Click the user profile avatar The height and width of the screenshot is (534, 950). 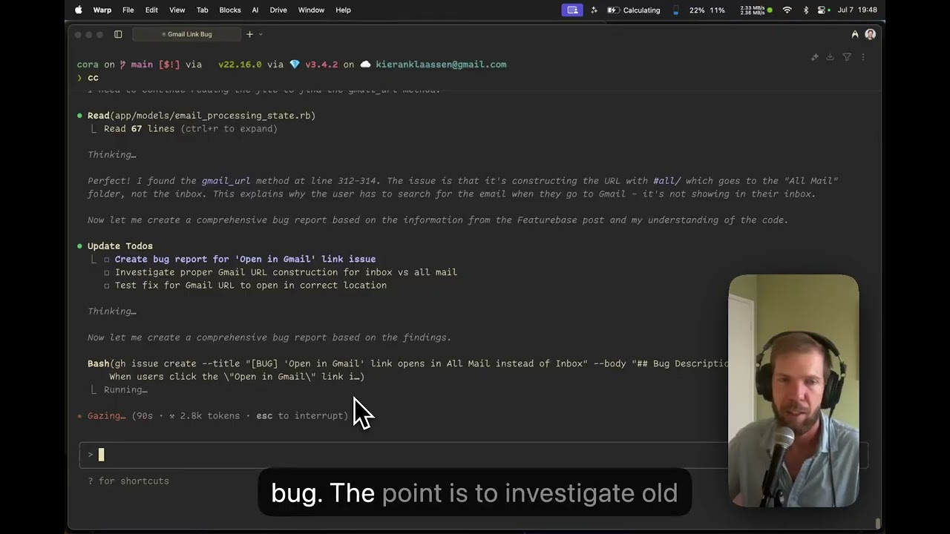(871, 34)
